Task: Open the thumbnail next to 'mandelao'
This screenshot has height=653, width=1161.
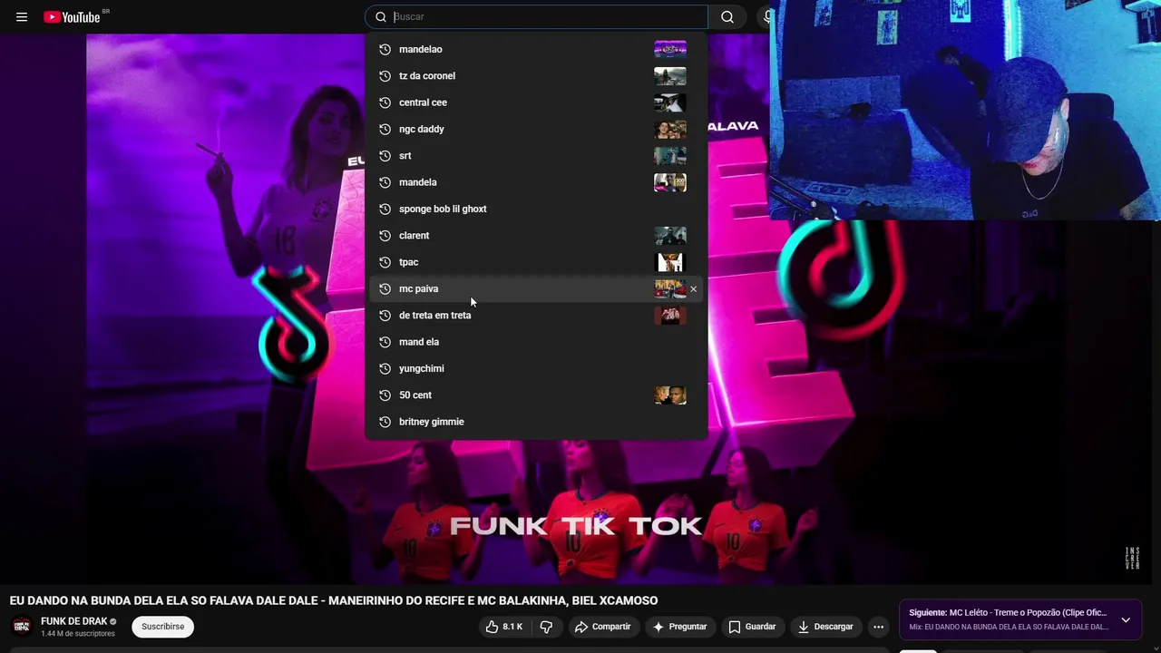Action: click(x=670, y=49)
